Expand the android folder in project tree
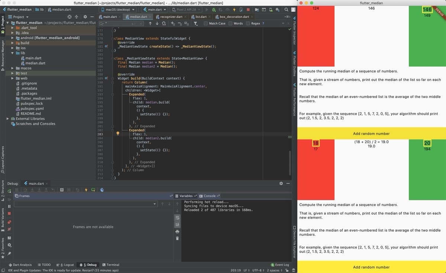 pyautogui.click(x=13, y=38)
